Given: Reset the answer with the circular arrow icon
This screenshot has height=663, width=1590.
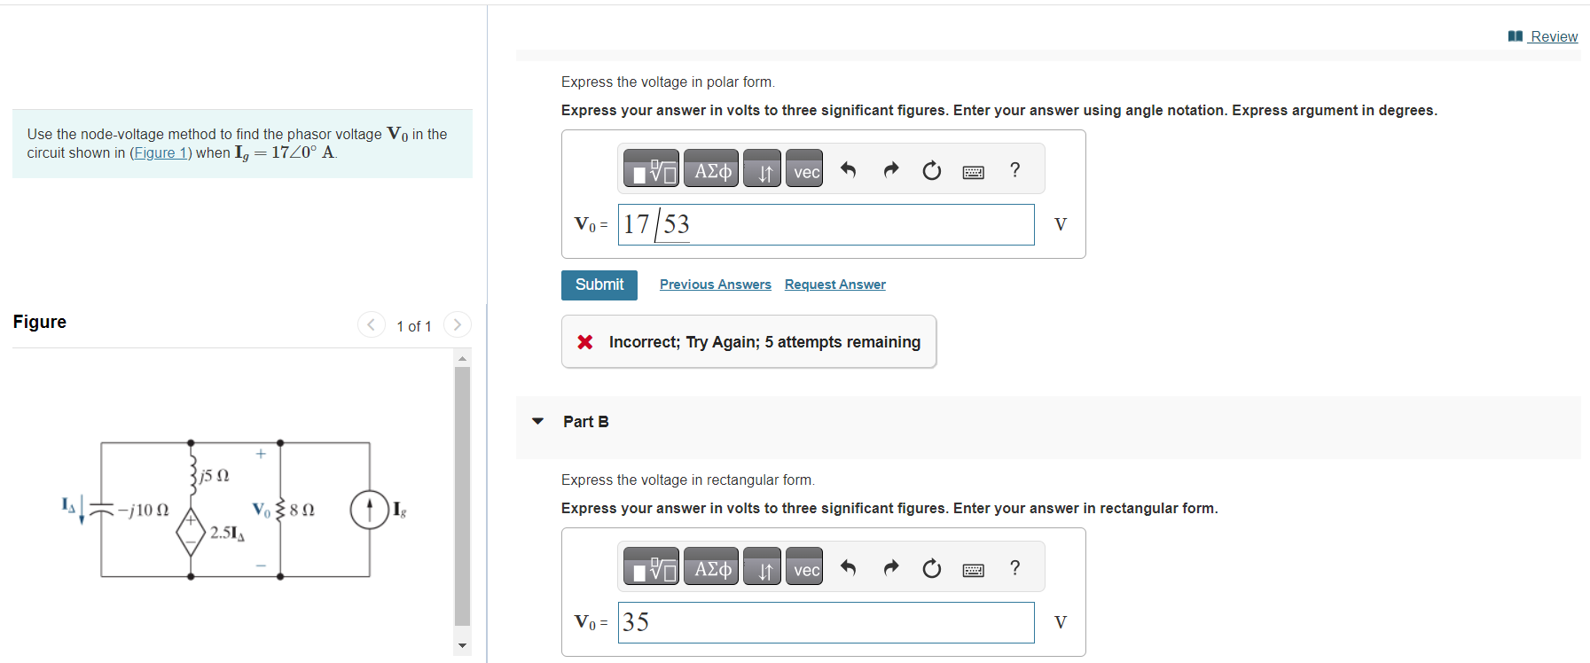Looking at the screenshot, I should tap(931, 170).
